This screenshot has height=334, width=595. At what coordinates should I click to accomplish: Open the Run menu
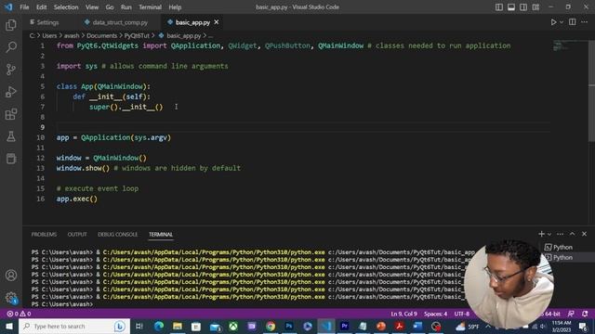(x=126, y=7)
